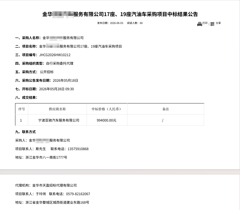Click the 供应商名称 table header
Image resolution: width=240 pixels, height=210 pixels.
[x=57, y=109]
